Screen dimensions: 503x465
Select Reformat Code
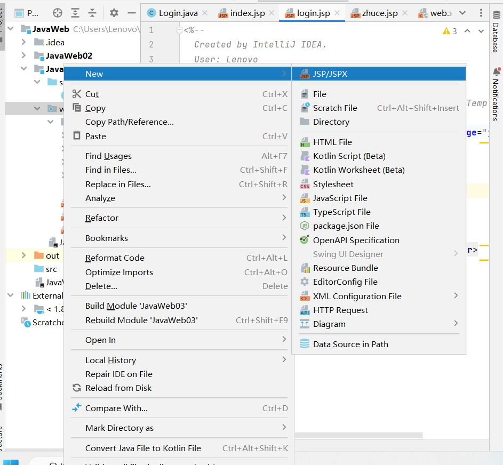[178, 258]
